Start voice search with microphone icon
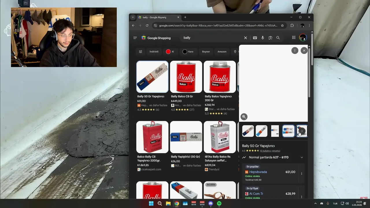The width and height of the screenshot is (370, 208). pos(263,38)
